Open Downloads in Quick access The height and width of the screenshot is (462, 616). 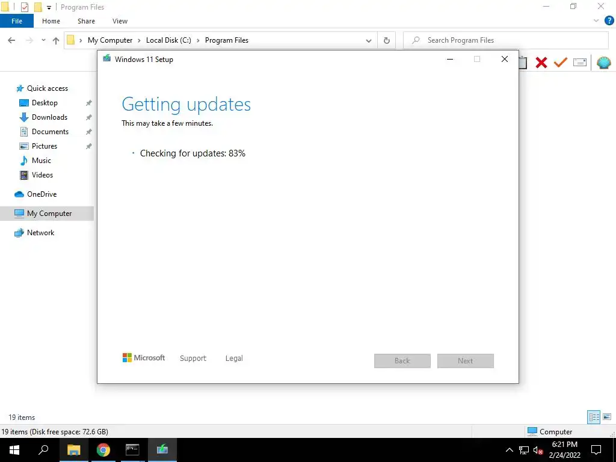tap(49, 117)
